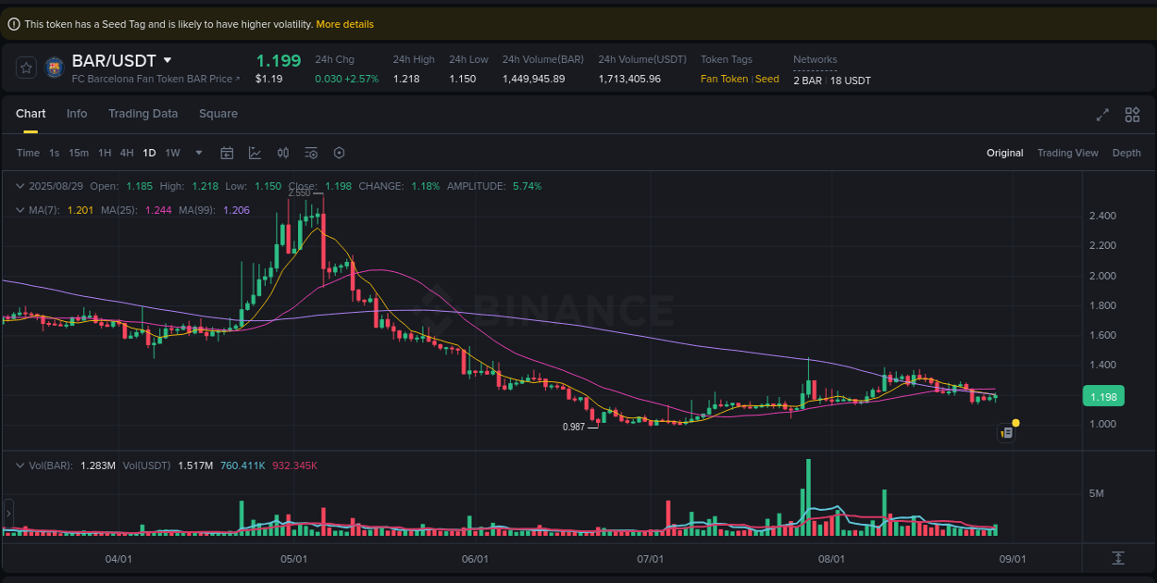
Task: Switch chart to Trading View mode
Action: click(1067, 152)
